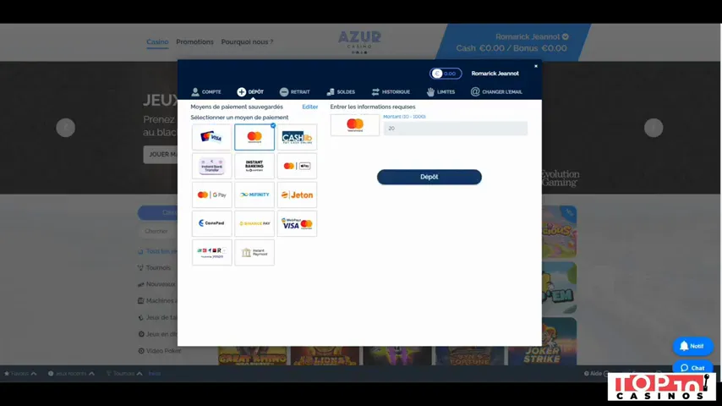Choose MiFinity payment method

254,195
